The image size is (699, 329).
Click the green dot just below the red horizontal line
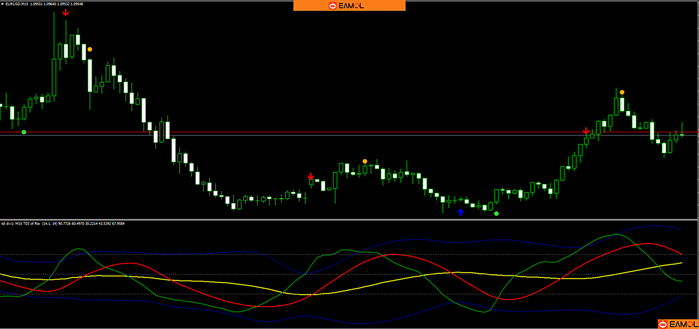pyautogui.click(x=24, y=132)
